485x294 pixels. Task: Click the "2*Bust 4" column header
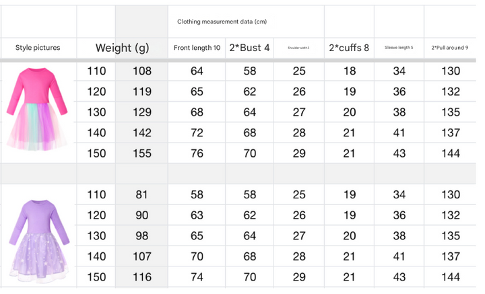click(x=249, y=48)
